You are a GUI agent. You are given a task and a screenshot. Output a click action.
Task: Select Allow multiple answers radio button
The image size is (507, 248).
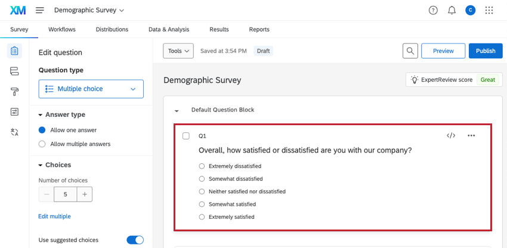pos(42,144)
